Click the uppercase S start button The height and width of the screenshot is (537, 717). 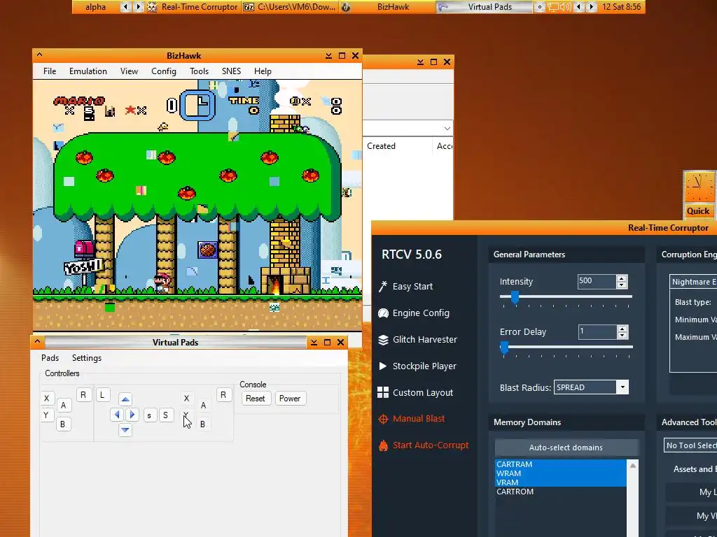pos(165,415)
